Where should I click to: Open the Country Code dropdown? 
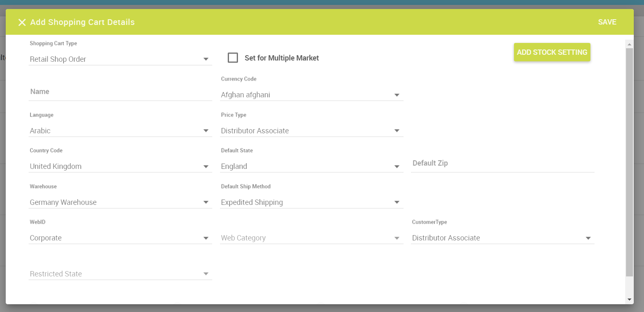120,166
